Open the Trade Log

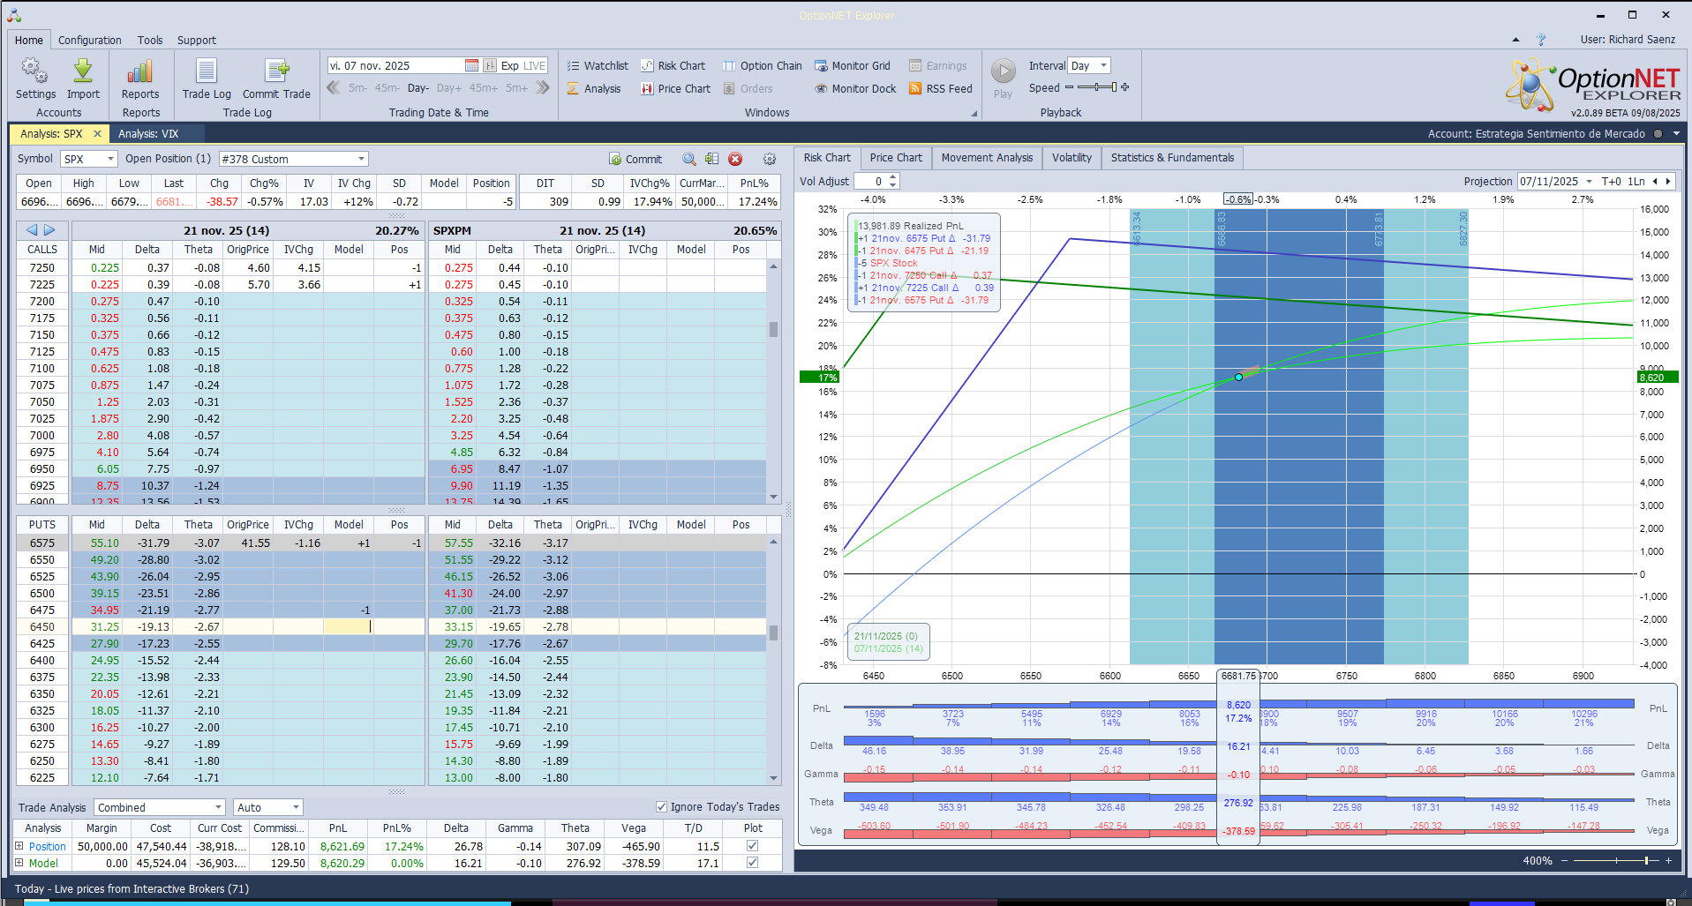pyautogui.click(x=207, y=79)
